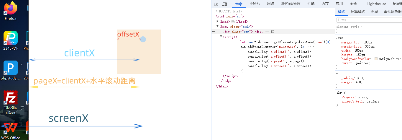This screenshot has height=140, width=402.
Task: Switch to the 布局 sidebar tab
Action: point(374,12)
